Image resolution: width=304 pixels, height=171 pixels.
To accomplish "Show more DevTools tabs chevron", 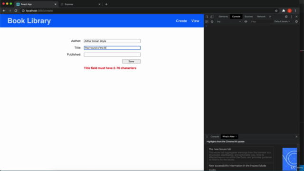I will click(270, 17).
